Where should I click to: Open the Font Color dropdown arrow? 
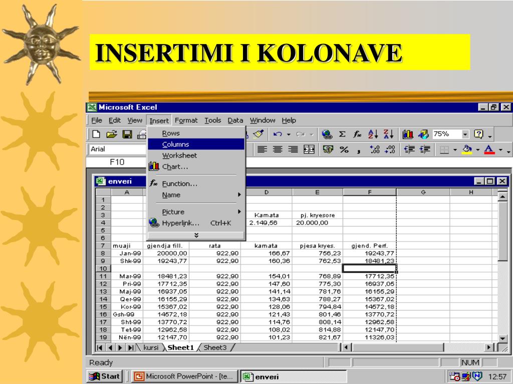(500, 150)
